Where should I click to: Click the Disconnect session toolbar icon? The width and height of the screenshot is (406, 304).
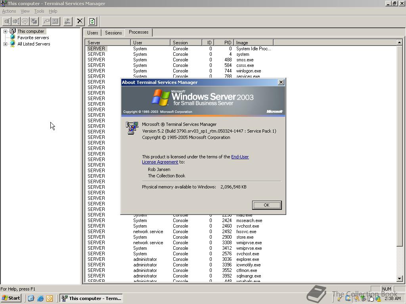[16, 21]
